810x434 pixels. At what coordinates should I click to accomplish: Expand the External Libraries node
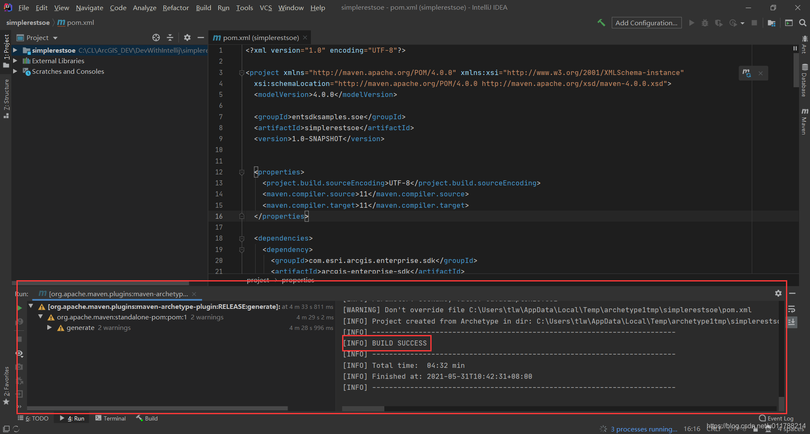[x=15, y=61]
